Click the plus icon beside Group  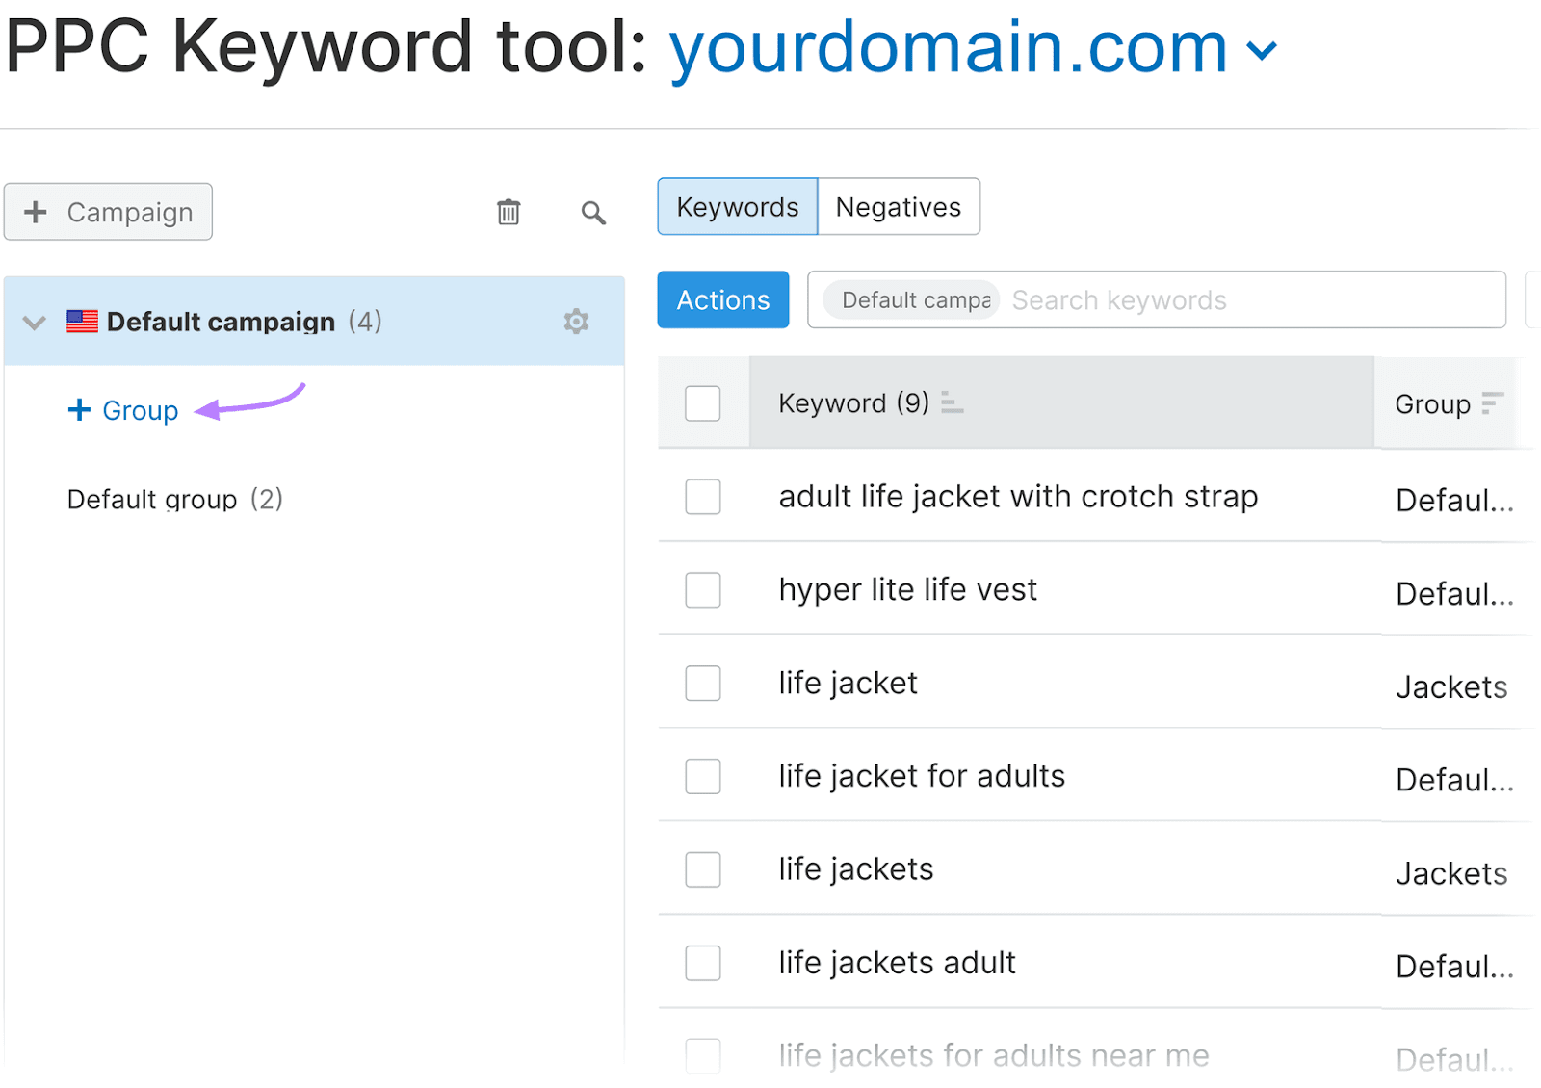(79, 410)
